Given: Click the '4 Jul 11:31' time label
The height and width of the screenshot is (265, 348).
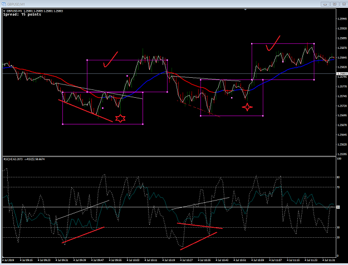Looking at the screenshot, I should [329, 260].
